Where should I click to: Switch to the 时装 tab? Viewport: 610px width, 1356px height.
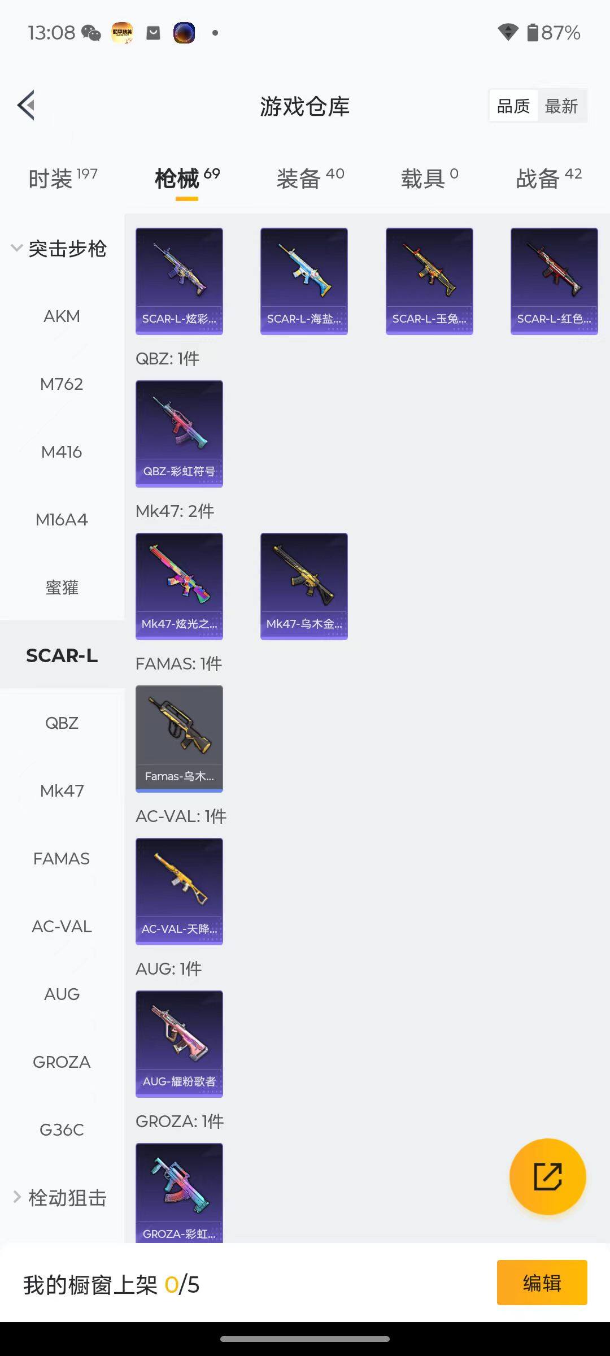coord(63,179)
